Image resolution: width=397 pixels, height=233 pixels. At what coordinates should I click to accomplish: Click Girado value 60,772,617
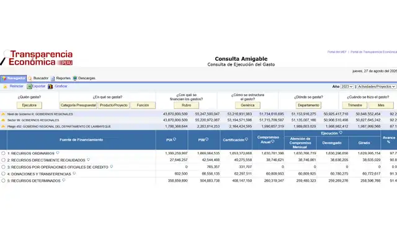[372, 174]
